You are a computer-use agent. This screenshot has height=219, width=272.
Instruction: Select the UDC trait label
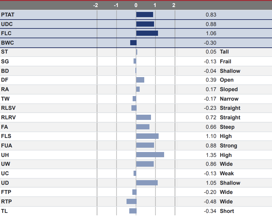(7, 24)
